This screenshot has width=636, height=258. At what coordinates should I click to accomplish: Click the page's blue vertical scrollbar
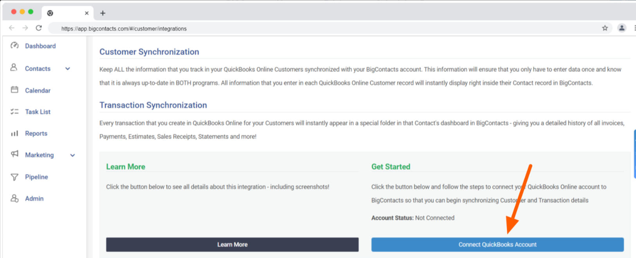click(634, 154)
